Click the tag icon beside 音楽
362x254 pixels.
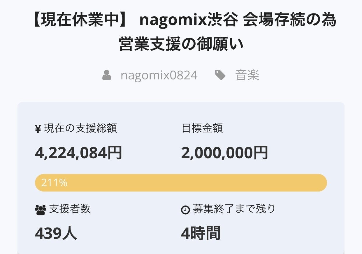220,75
